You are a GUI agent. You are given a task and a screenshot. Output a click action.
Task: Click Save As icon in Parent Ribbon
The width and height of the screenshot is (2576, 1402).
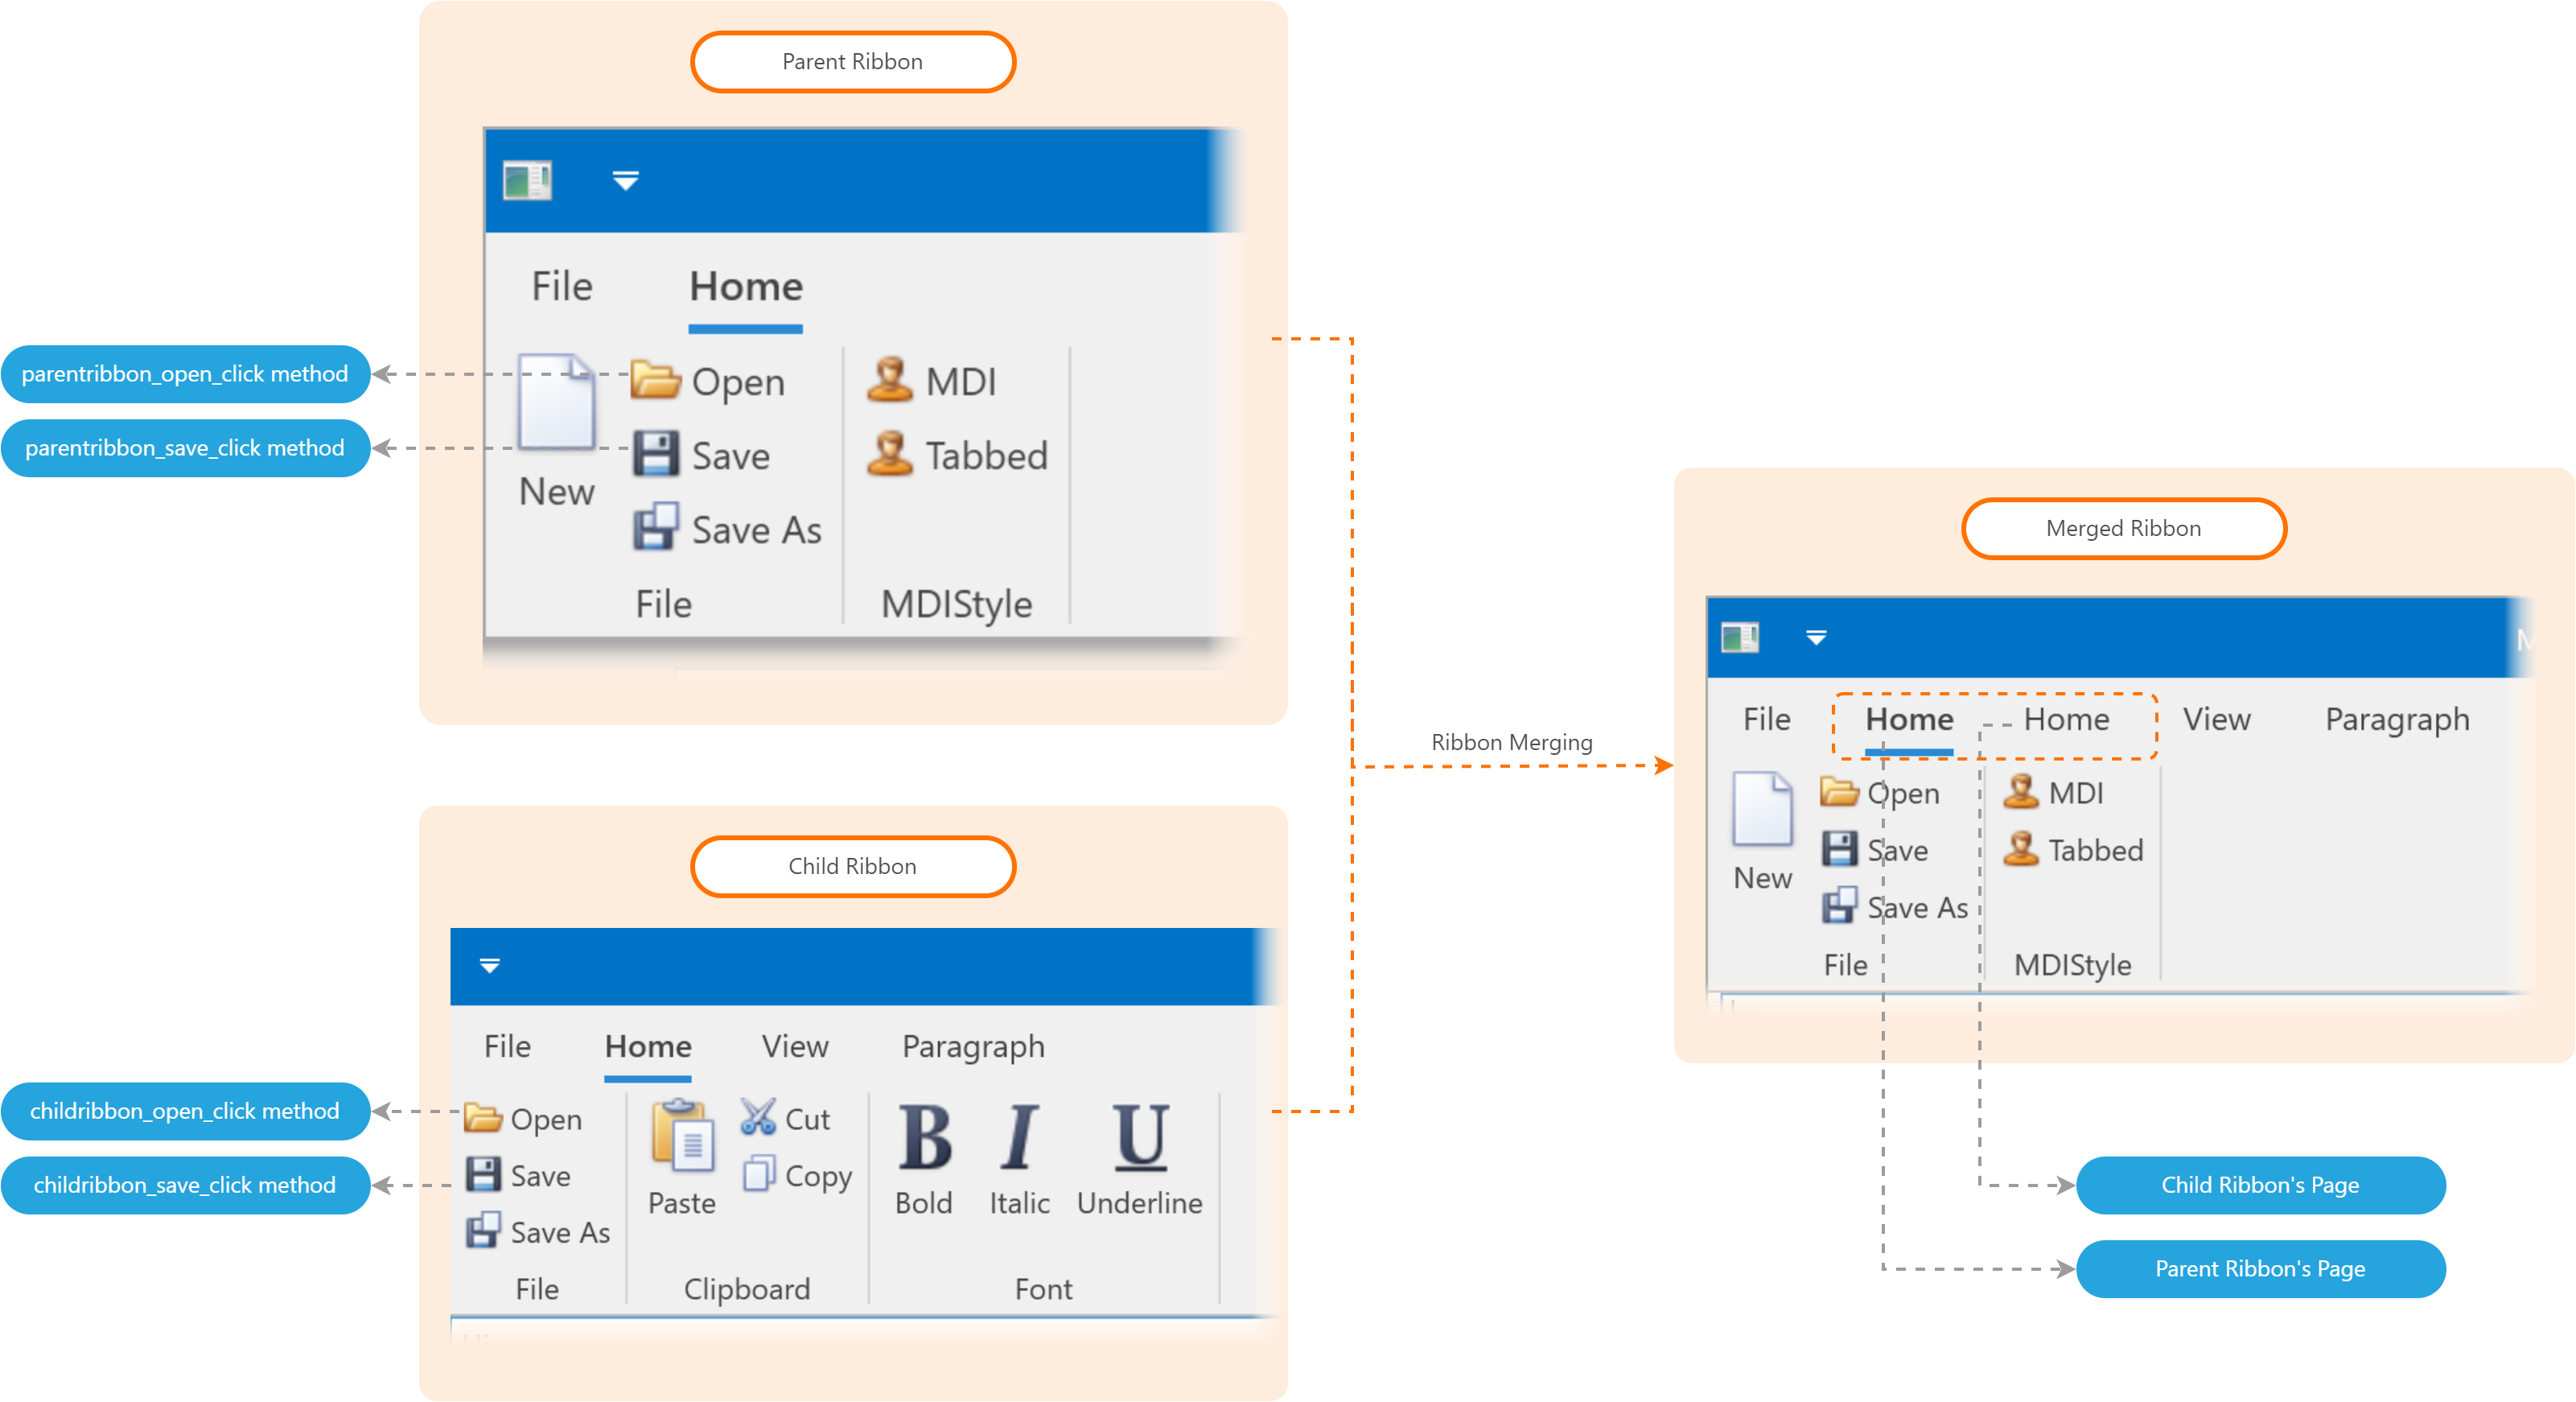655,527
